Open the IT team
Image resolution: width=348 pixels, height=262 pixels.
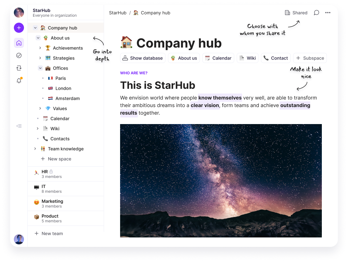pos(66,189)
